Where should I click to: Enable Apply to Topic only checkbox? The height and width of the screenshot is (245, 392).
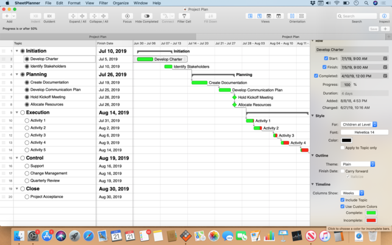pyautogui.click(x=343, y=147)
